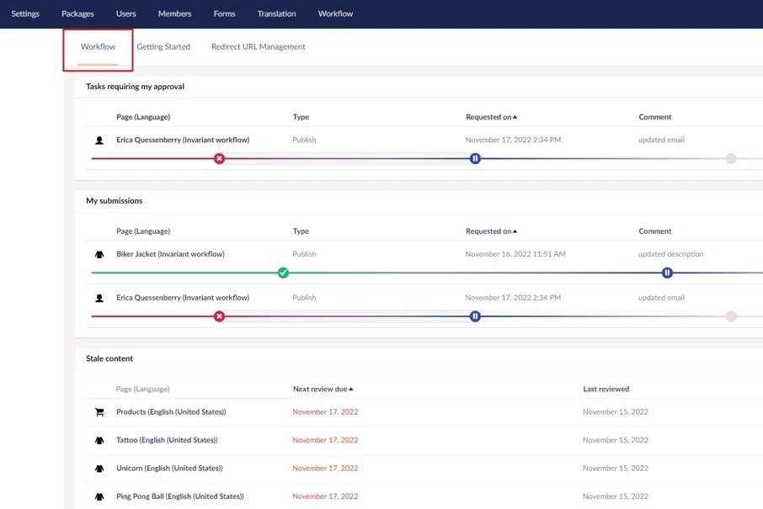Open Products (English (United States)) stale page
The height and width of the screenshot is (509, 763).
tap(171, 411)
